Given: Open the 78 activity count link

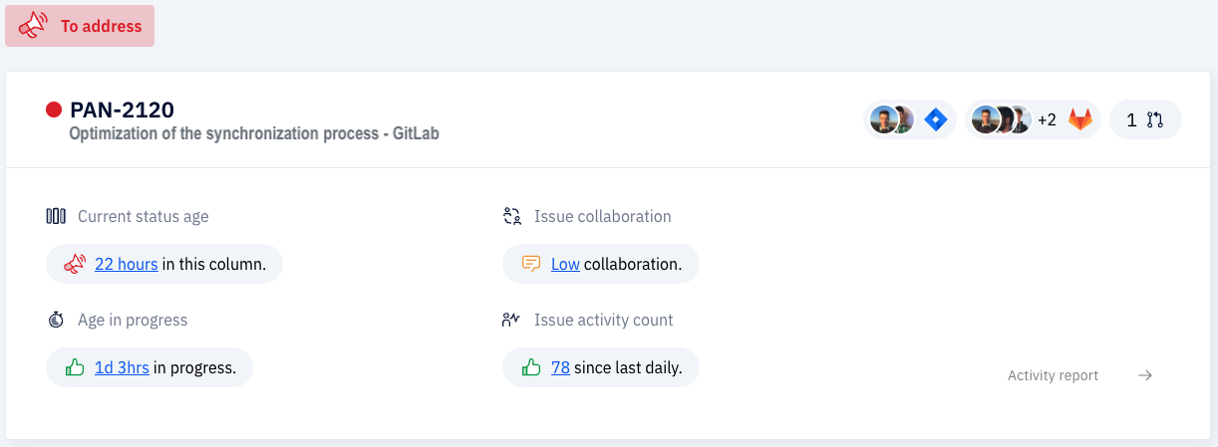Looking at the screenshot, I should 560,367.
